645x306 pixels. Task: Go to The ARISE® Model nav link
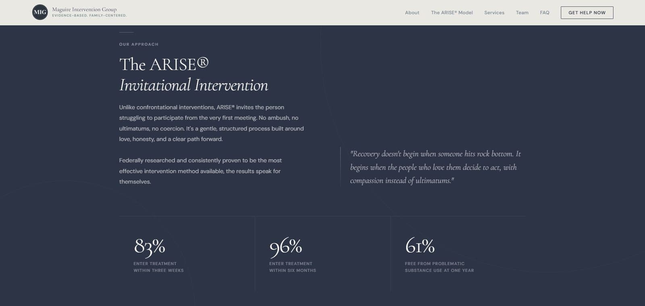451,12
